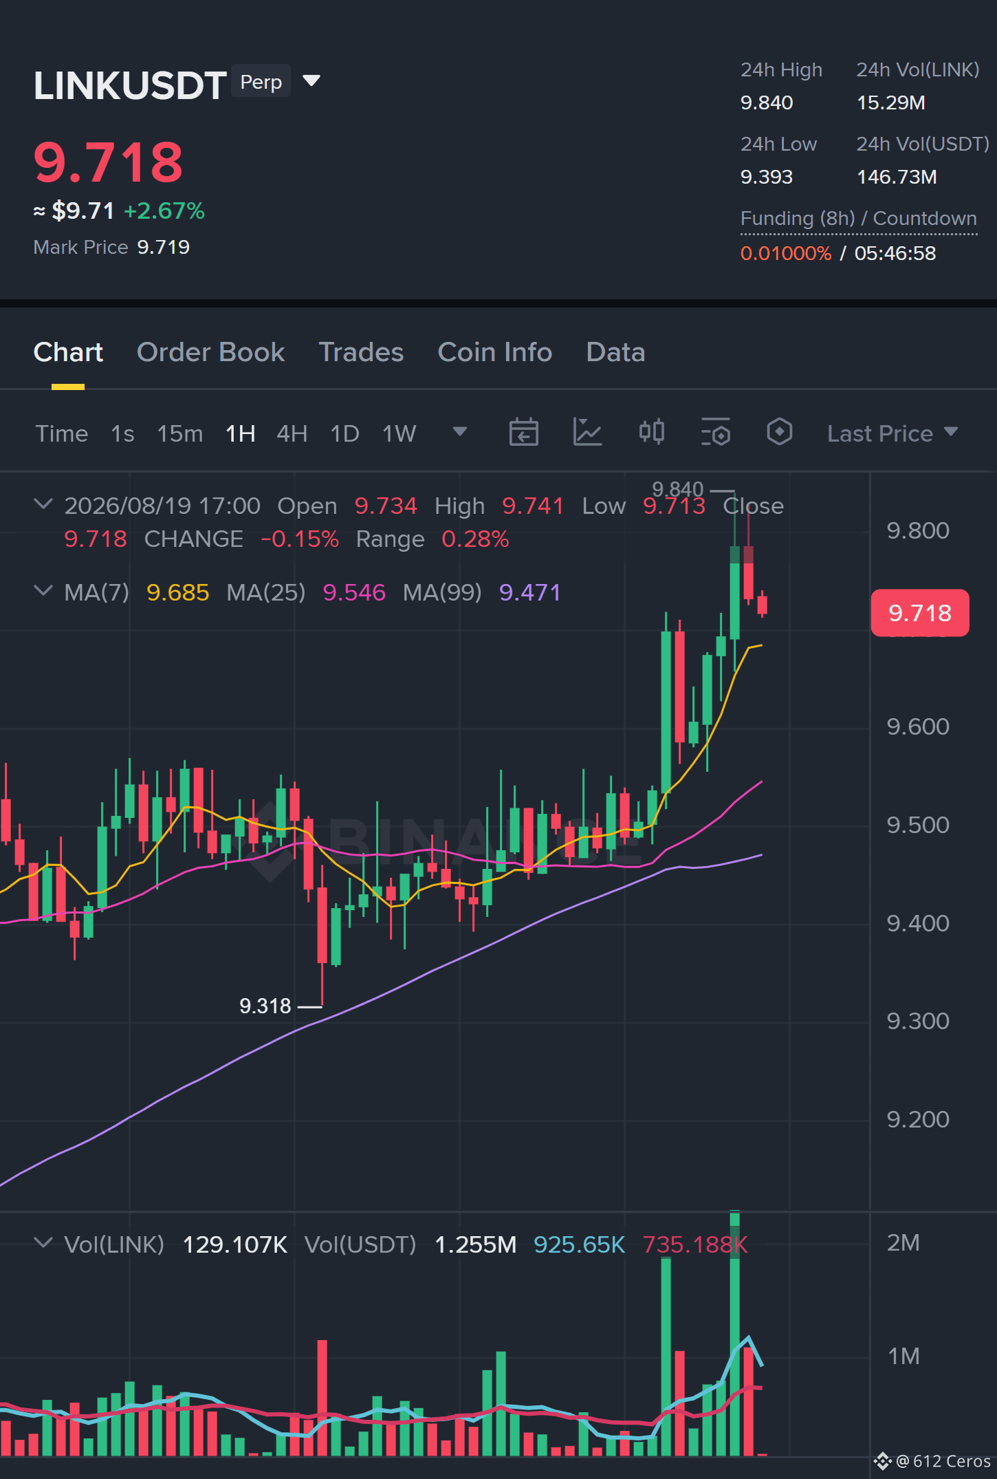
Task: Select the 1H interval
Action: pyautogui.click(x=241, y=433)
